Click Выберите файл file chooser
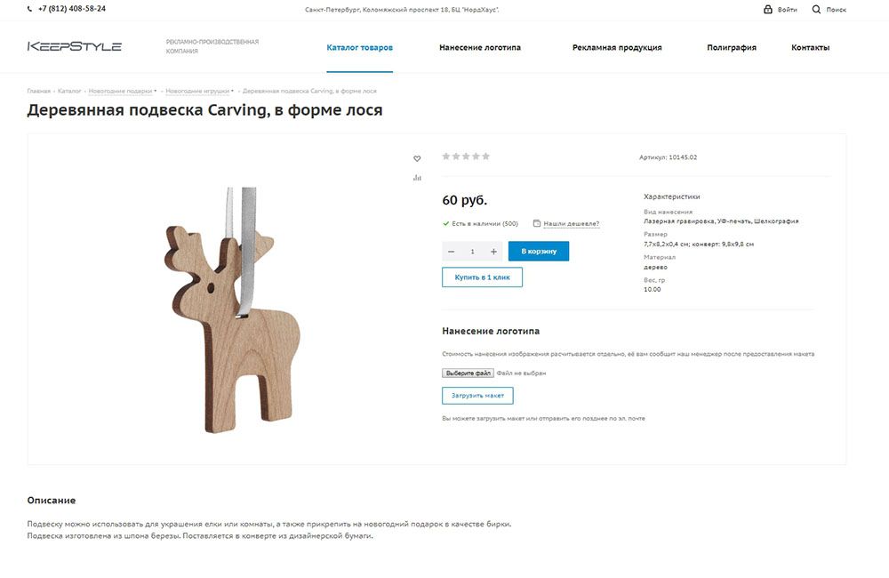 click(x=468, y=373)
